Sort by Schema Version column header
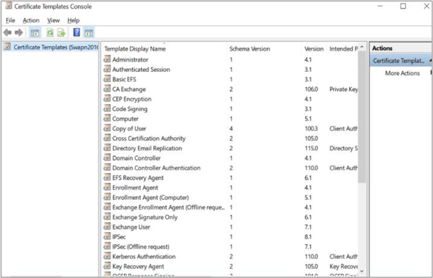Viewport: 433px width, 278px height. pyautogui.click(x=249, y=49)
